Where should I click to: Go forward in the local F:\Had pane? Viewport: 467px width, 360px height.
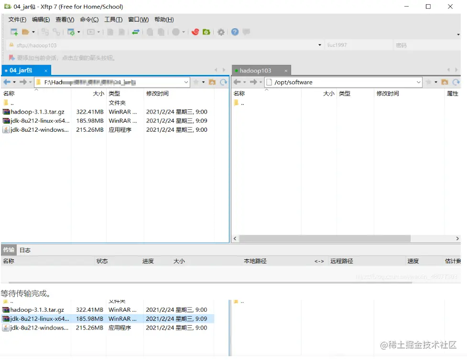coord(23,82)
